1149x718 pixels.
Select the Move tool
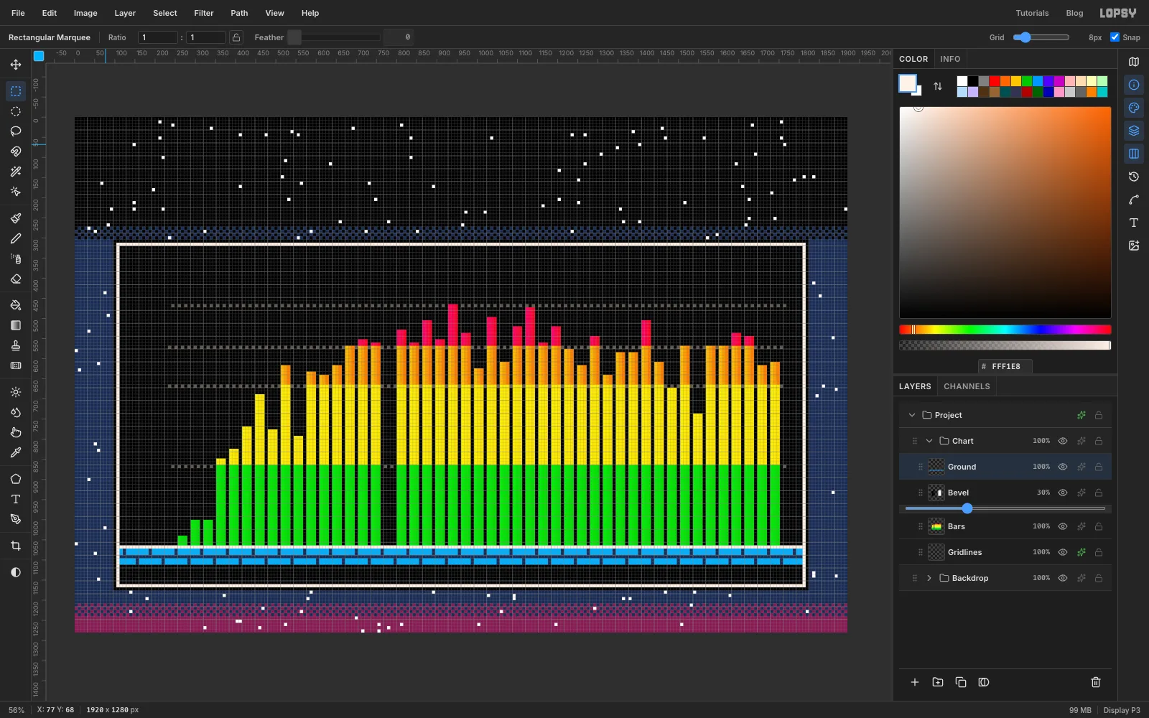(16, 65)
